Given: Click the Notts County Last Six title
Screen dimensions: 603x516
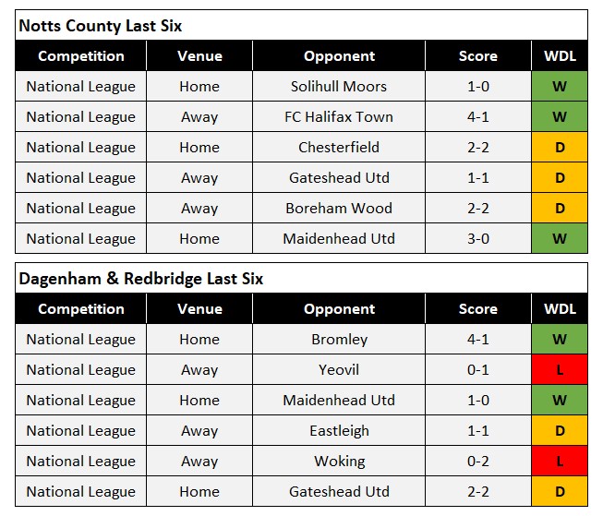Looking at the screenshot, I should point(100,26).
